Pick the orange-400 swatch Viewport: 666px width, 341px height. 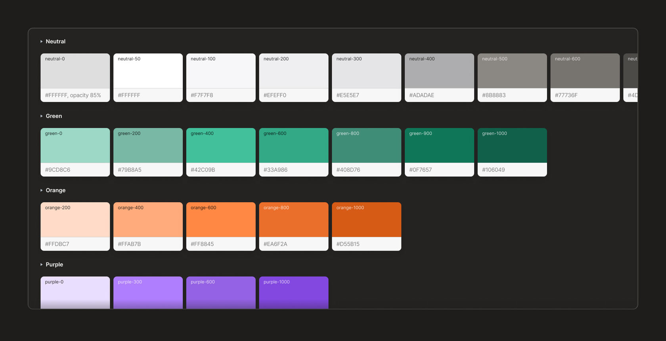coord(148,220)
